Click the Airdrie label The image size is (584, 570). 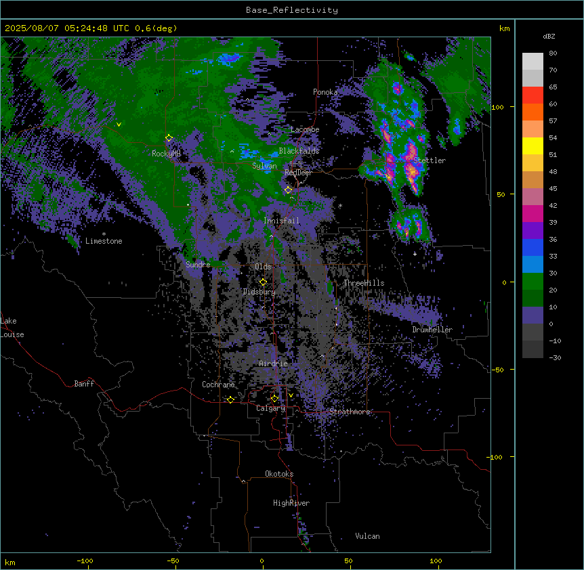click(273, 364)
